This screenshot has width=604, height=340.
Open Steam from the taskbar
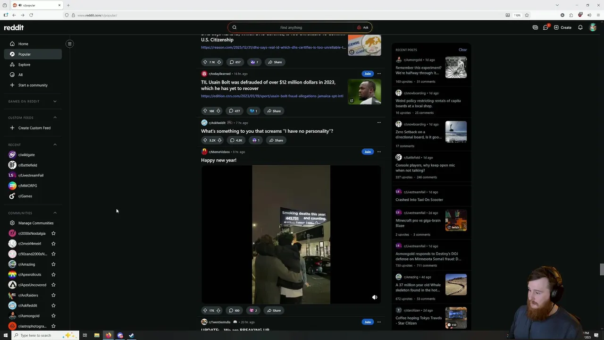point(132,335)
